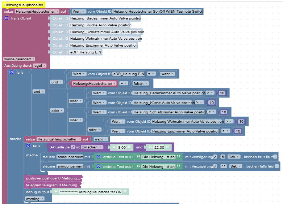283x204 pixels.
Task: Select the pushover pushover.0 Meldung block
Action: 53,178
